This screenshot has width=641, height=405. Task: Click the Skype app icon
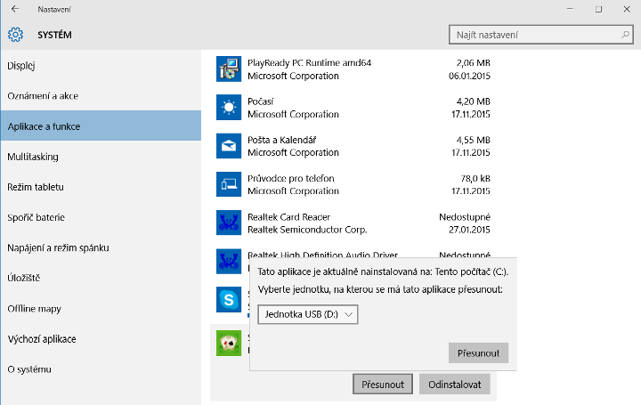pyautogui.click(x=229, y=300)
